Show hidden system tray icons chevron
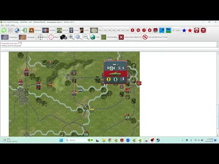219x164 pixels. (182, 140)
